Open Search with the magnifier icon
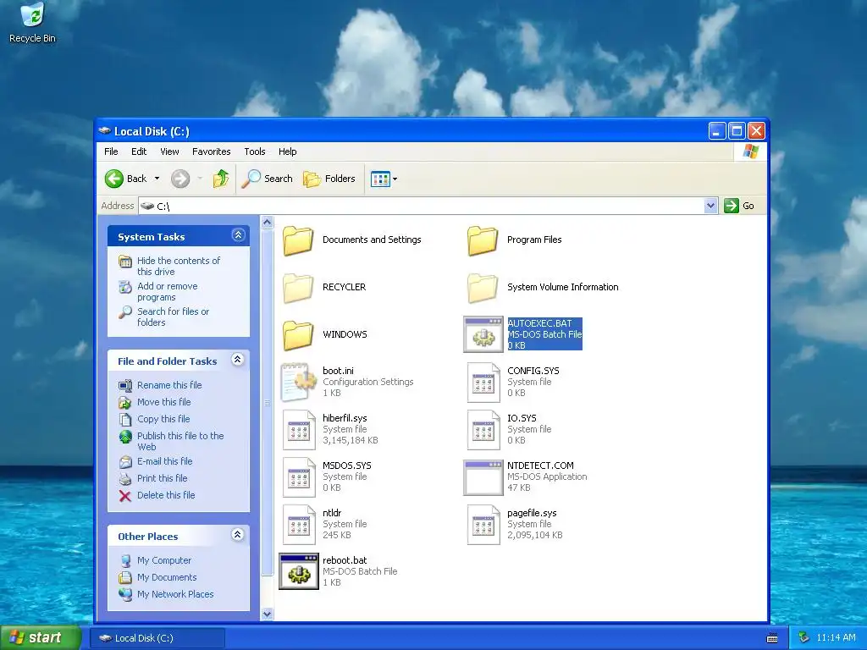The image size is (867, 650). [251, 179]
